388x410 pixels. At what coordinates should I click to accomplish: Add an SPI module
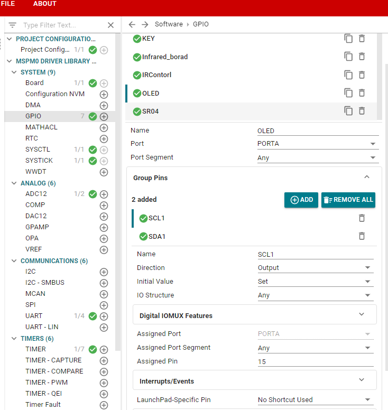[104, 305]
